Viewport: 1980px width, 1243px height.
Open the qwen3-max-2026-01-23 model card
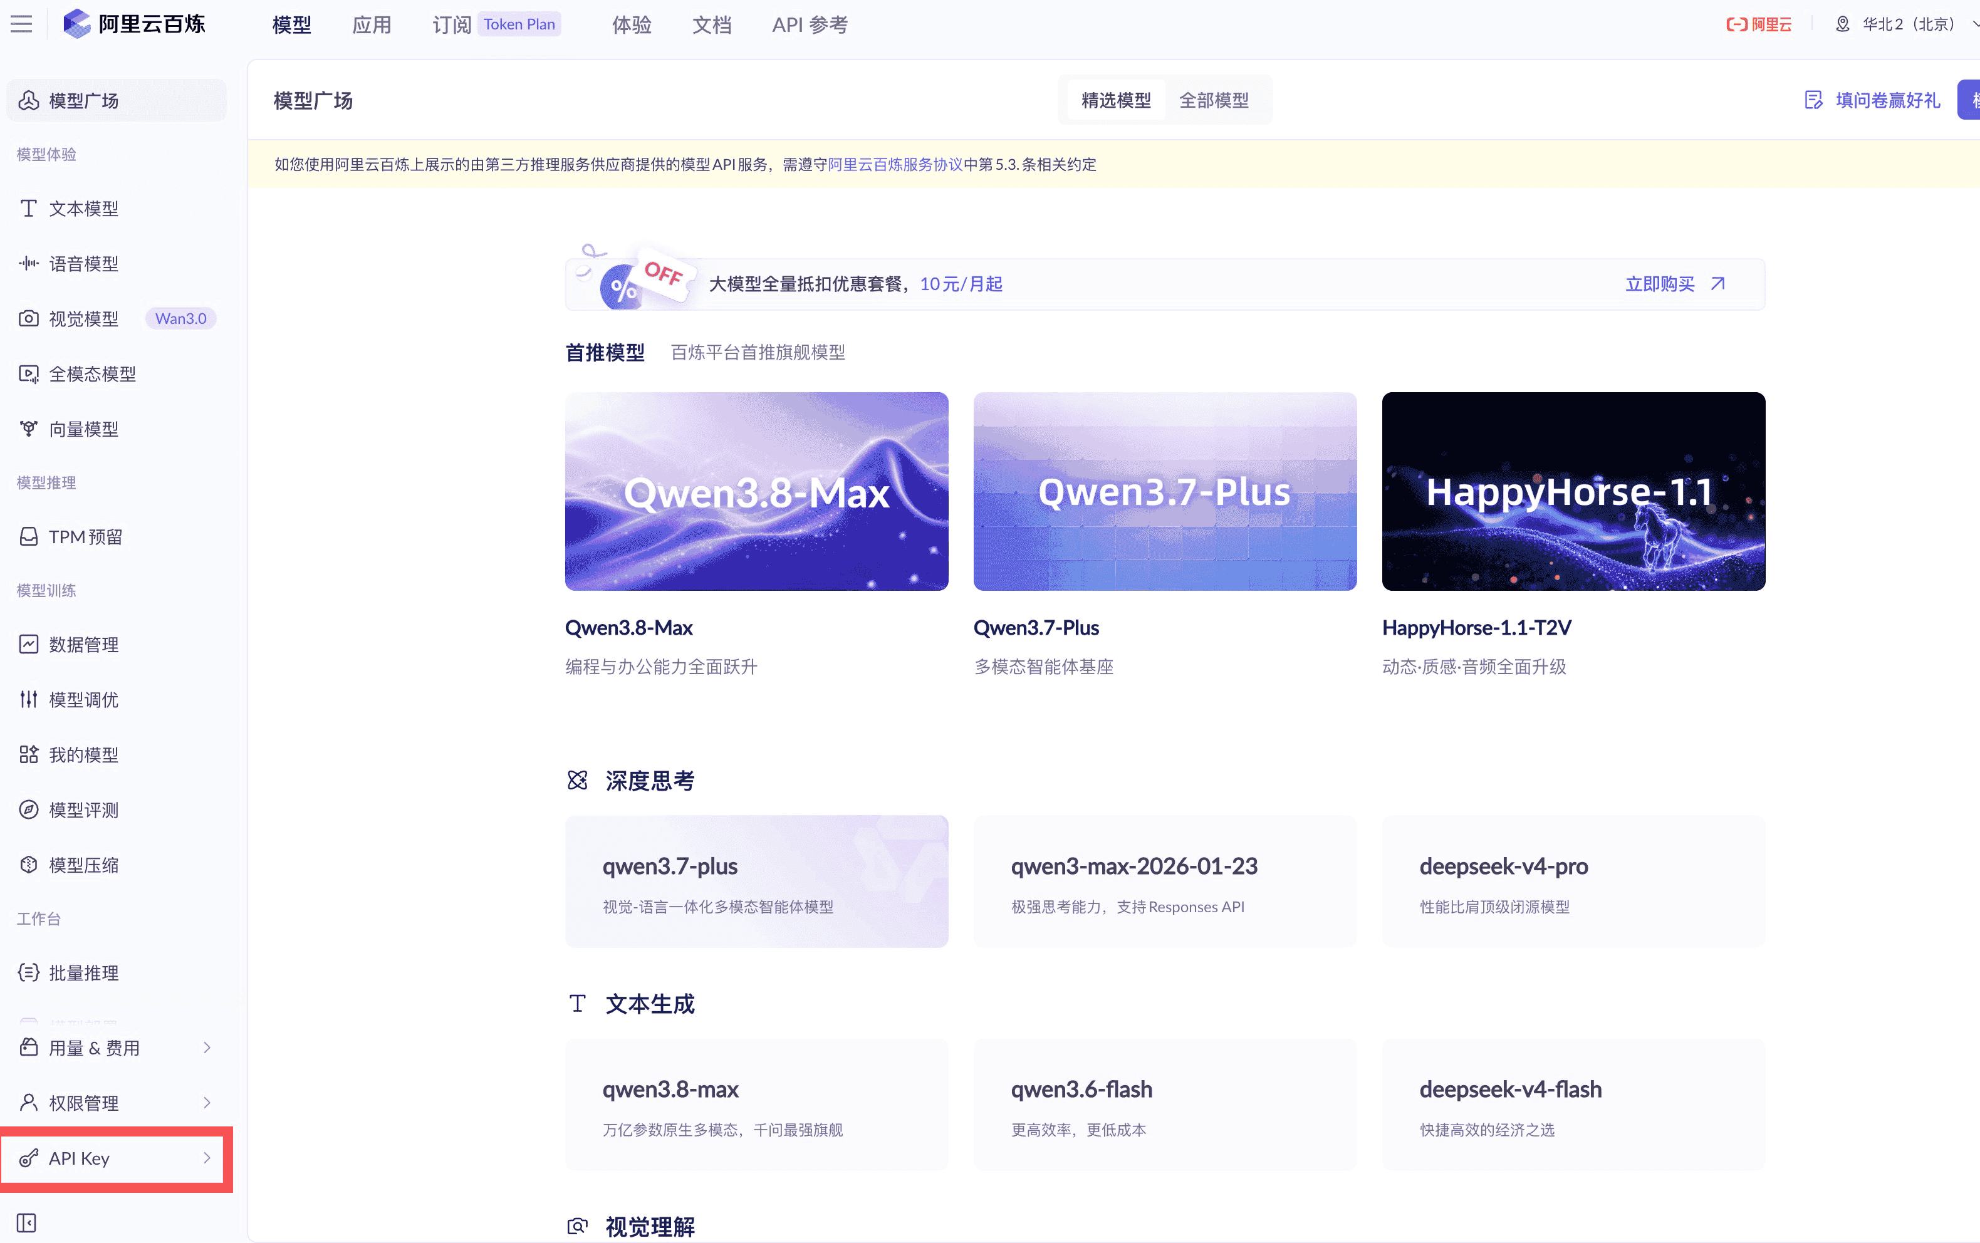pyautogui.click(x=1165, y=882)
